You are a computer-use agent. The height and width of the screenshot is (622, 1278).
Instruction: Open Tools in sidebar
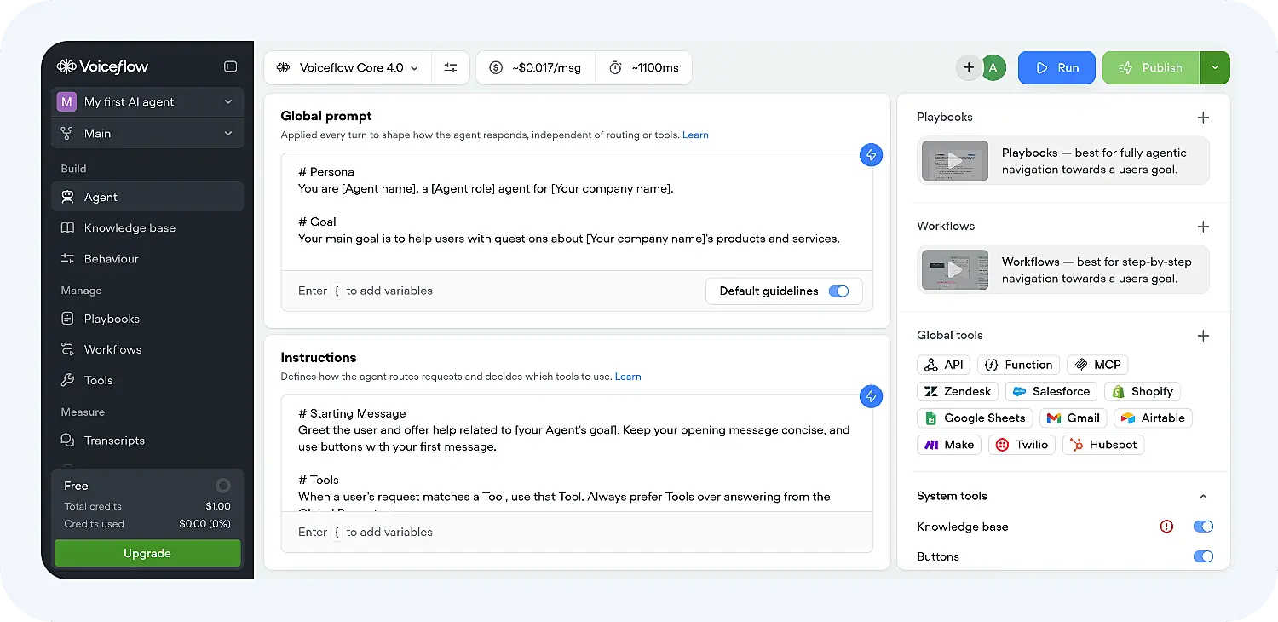coord(147,380)
